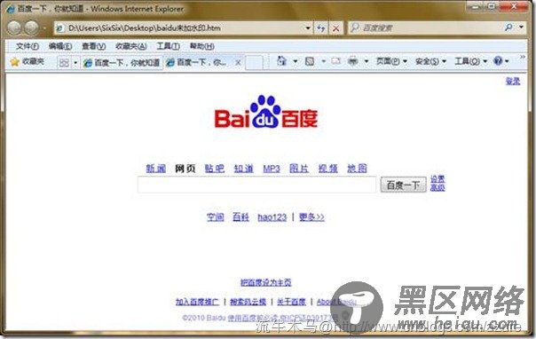This screenshot has height=339, width=536.
Task: Expand the Help icon dropdown arrow
Action: pos(507,61)
